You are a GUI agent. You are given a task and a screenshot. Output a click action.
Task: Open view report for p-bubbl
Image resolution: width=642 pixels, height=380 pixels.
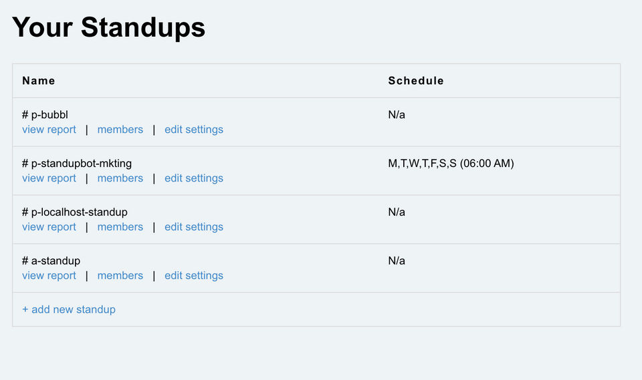coord(49,130)
